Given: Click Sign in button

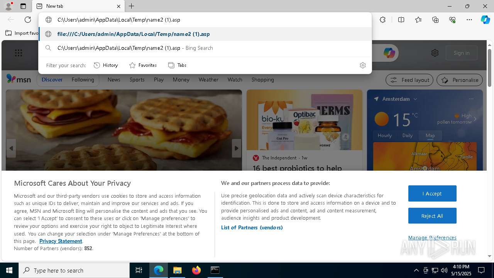Looking at the screenshot, I should click(x=462, y=53).
